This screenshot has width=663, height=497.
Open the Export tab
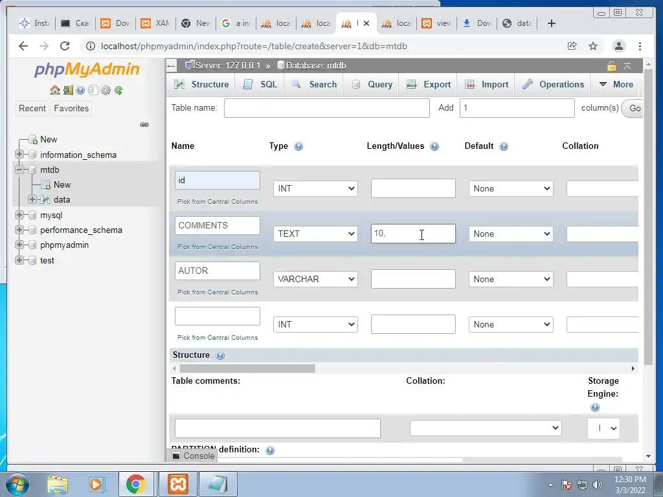[429, 85]
